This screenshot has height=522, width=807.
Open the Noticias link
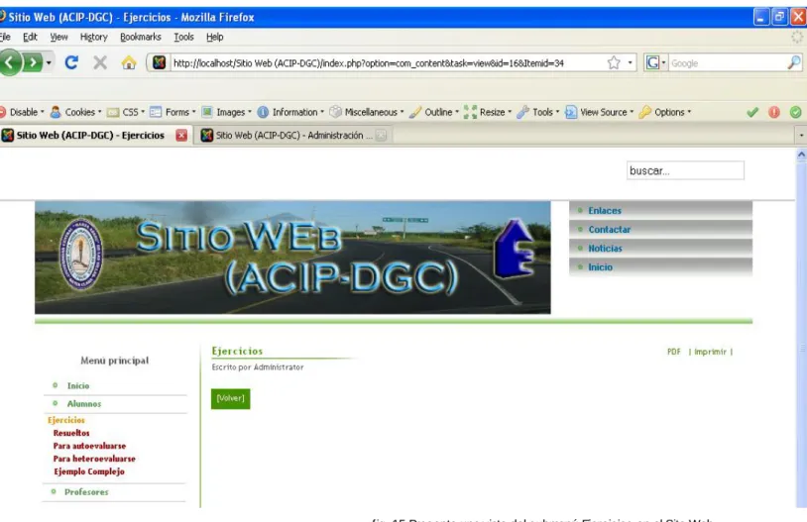click(x=605, y=249)
